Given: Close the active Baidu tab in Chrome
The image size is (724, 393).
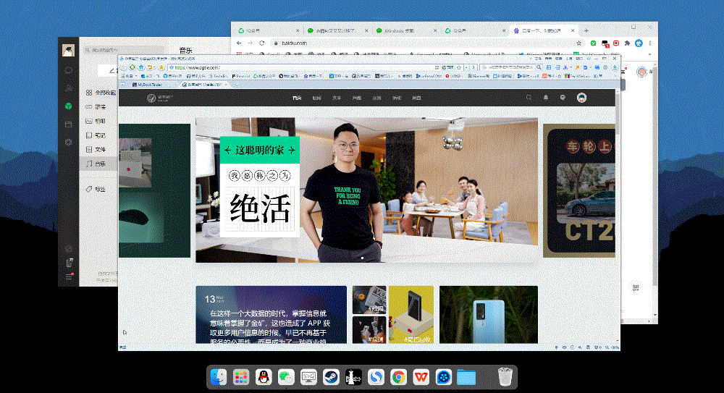Looking at the screenshot, I should 573,30.
